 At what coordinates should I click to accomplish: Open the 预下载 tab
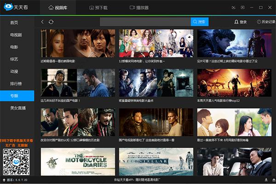[98, 7]
